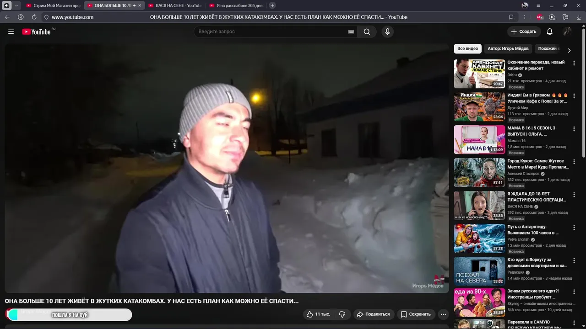586x329 pixels.
Task: Open browser extensions panel
Action: coord(565,17)
